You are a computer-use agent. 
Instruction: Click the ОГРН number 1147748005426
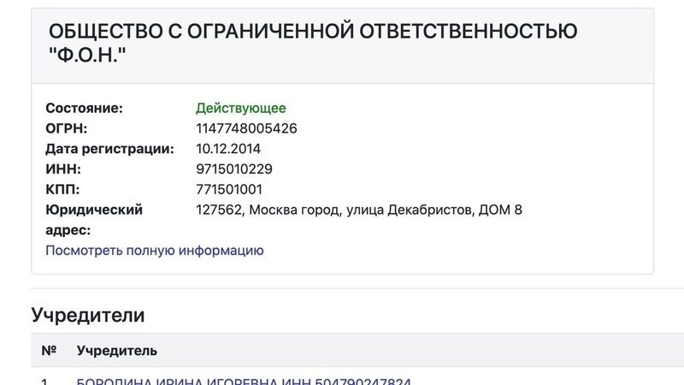(246, 128)
